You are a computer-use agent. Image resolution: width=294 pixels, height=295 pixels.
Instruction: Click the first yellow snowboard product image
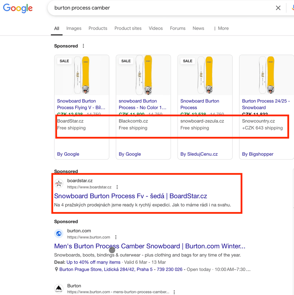coord(81,75)
